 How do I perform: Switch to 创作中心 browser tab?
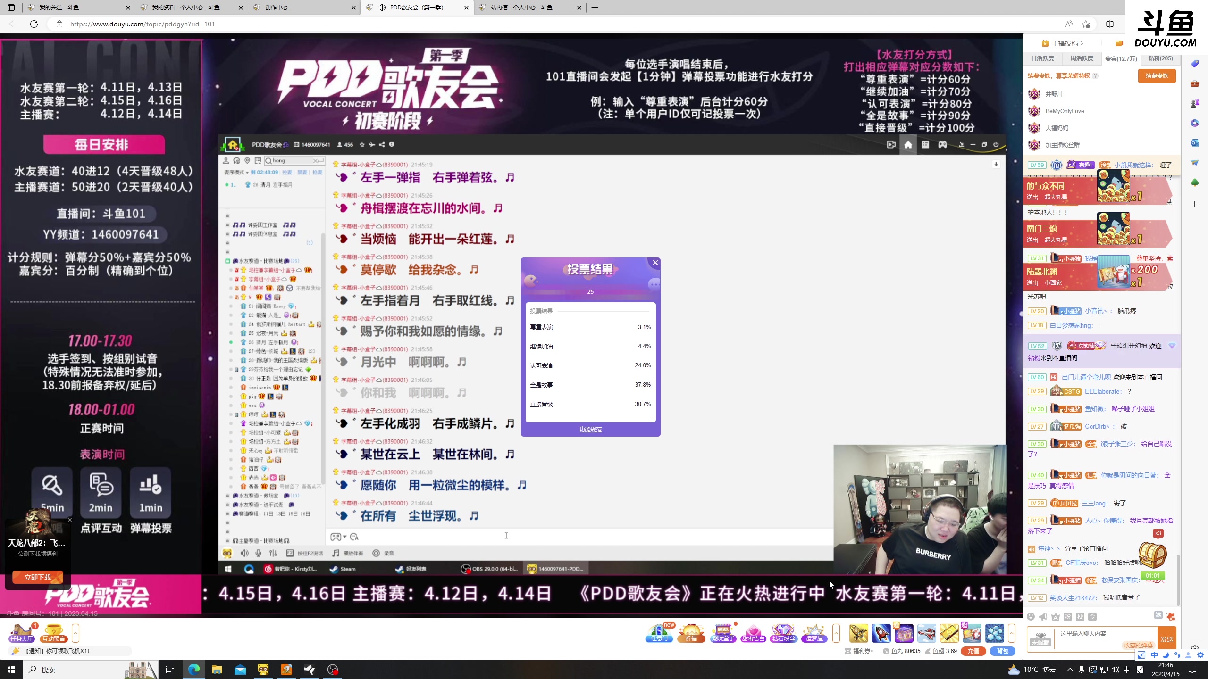click(304, 8)
